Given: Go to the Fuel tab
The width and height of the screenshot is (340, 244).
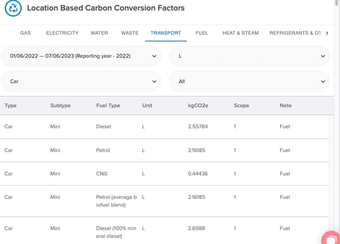Looking at the screenshot, I should coord(201,33).
